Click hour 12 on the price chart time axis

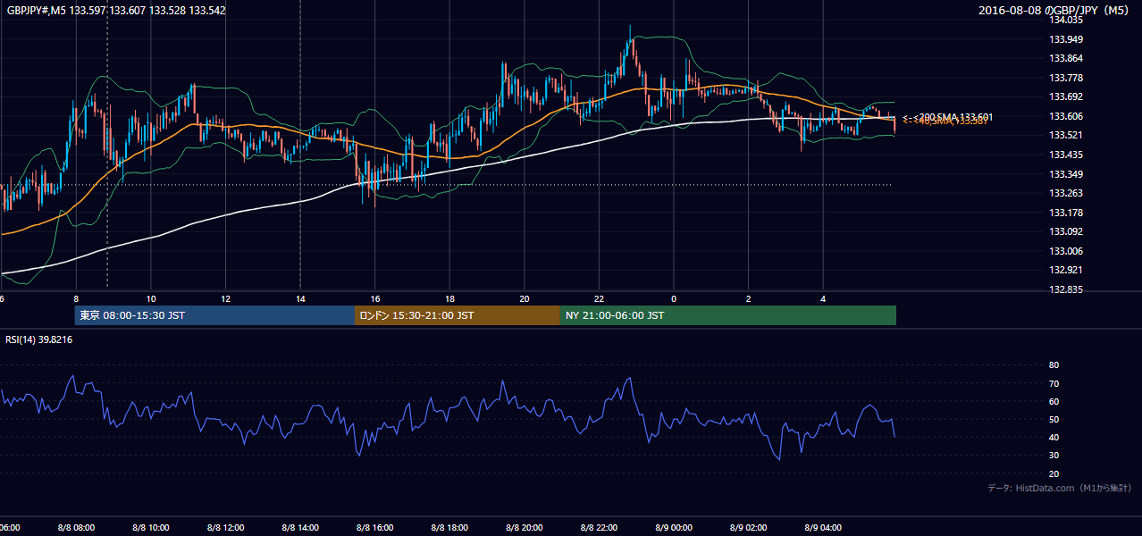point(226,298)
